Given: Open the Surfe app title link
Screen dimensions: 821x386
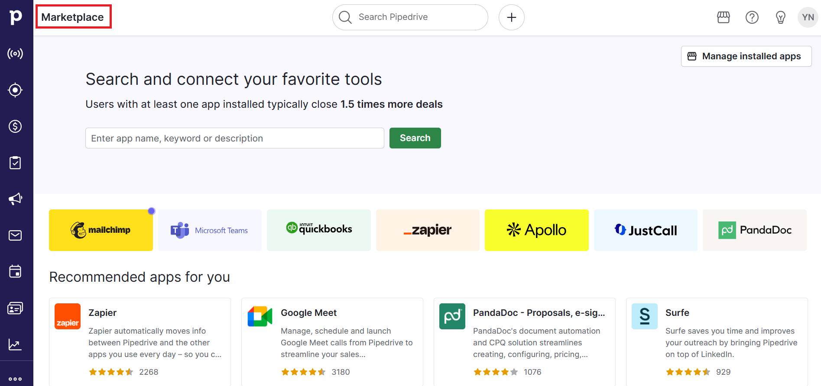Looking at the screenshot, I should [677, 313].
